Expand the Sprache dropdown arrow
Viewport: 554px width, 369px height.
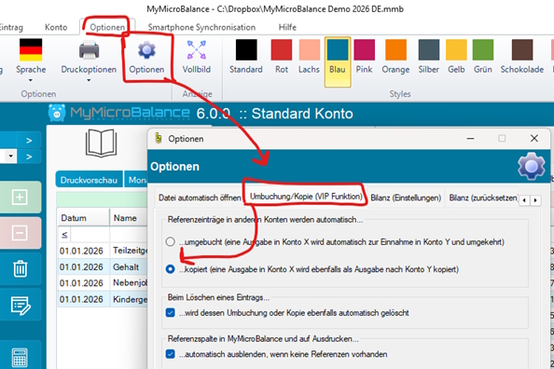31,80
